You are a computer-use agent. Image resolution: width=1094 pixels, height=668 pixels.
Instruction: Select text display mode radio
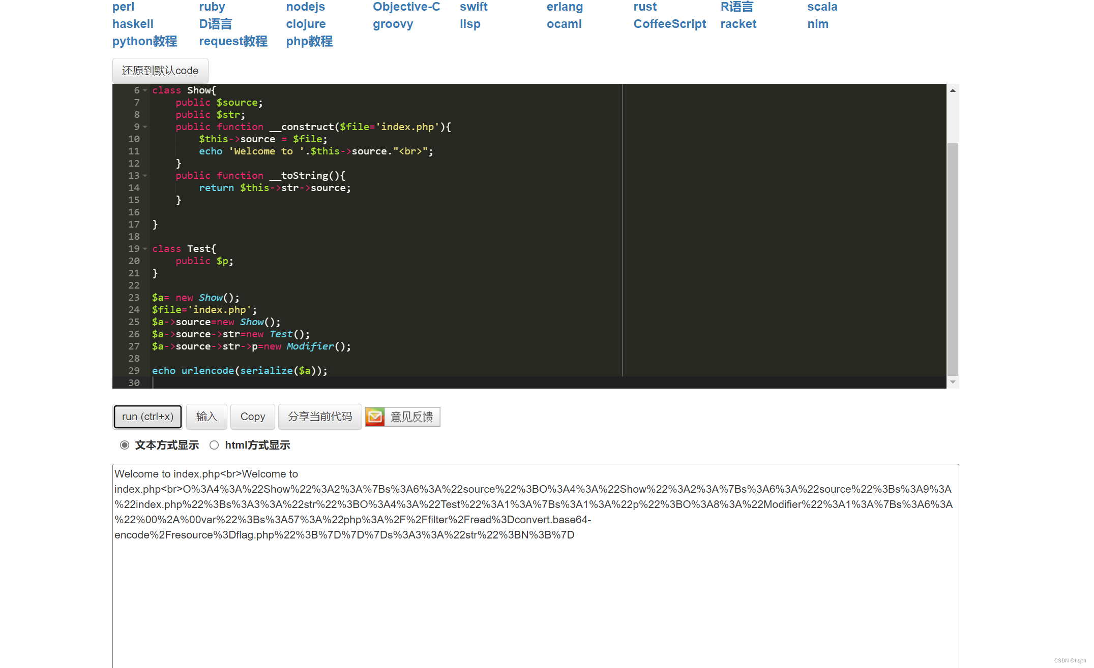tap(125, 445)
